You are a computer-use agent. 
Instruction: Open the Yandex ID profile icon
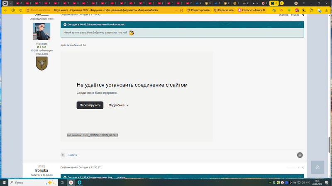pyautogui.click(x=13, y=10)
